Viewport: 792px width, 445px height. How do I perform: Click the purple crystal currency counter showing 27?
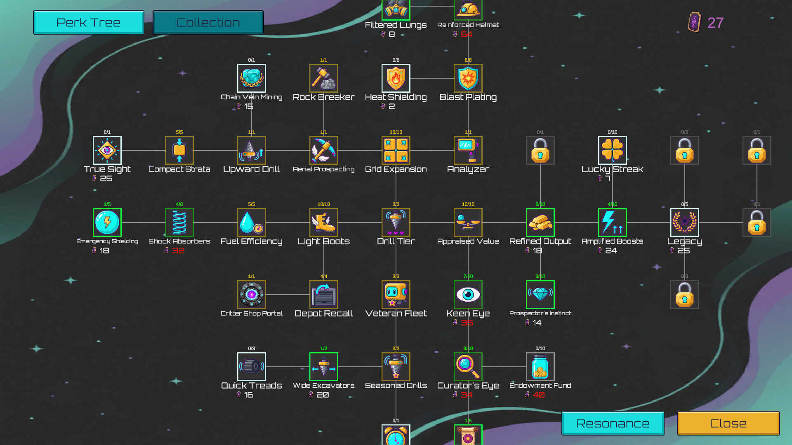[x=706, y=22]
